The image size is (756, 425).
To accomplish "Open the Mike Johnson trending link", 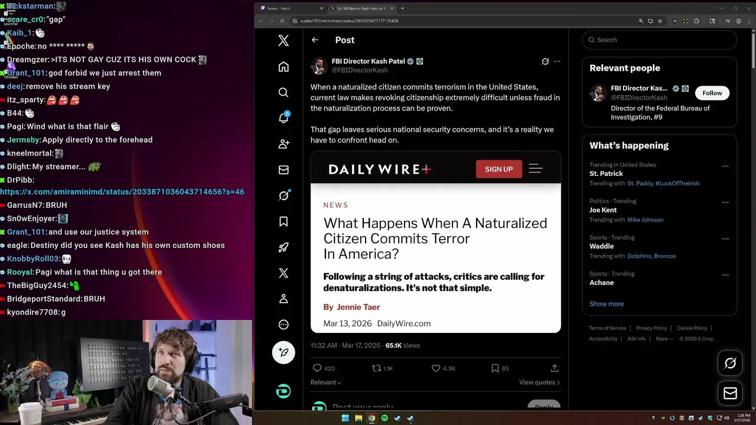I will (645, 220).
